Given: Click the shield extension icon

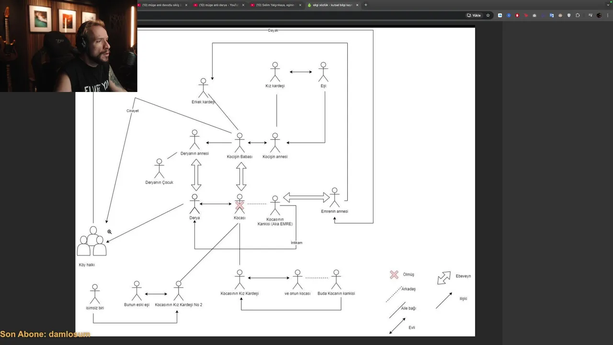Looking at the screenshot, I should pyautogui.click(x=569, y=15).
